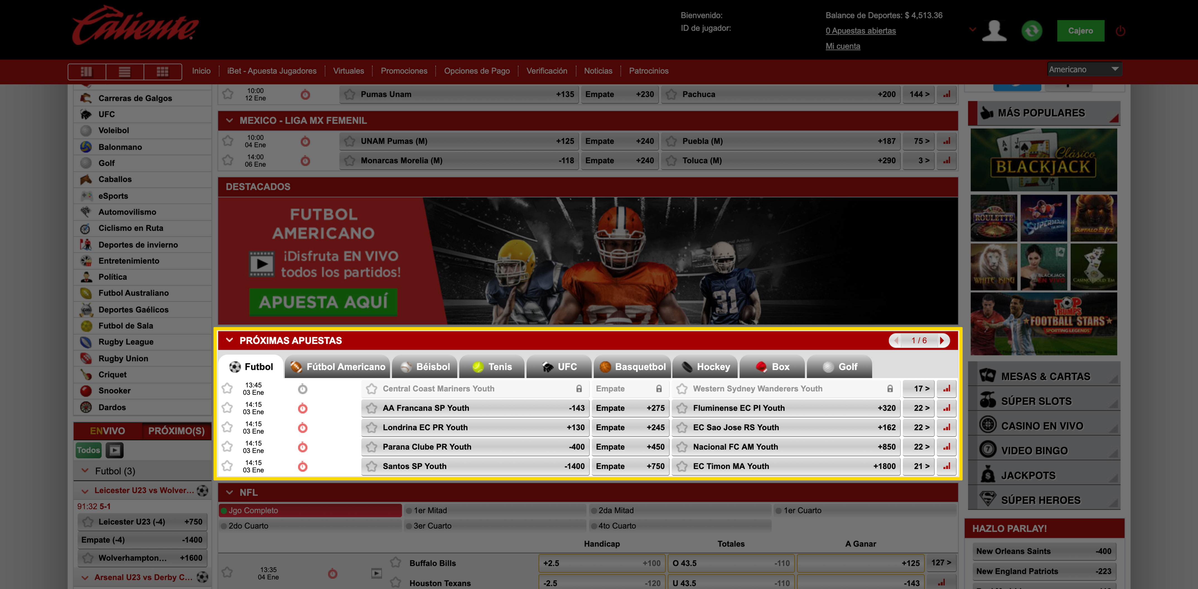Select the 2da Mitad period option

point(680,510)
